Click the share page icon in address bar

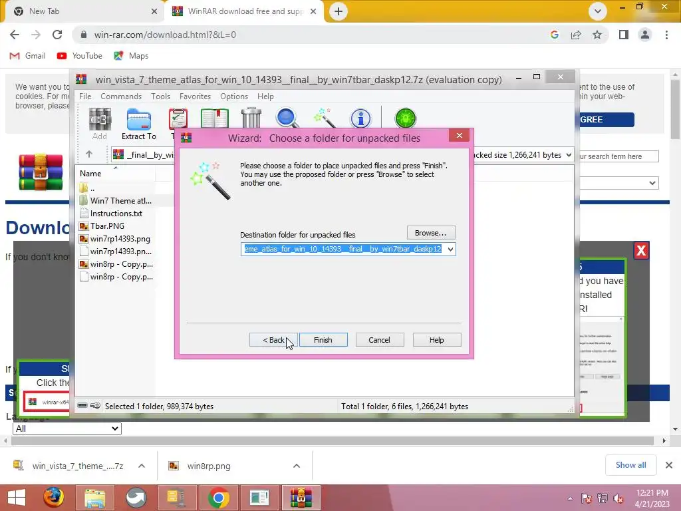576,35
